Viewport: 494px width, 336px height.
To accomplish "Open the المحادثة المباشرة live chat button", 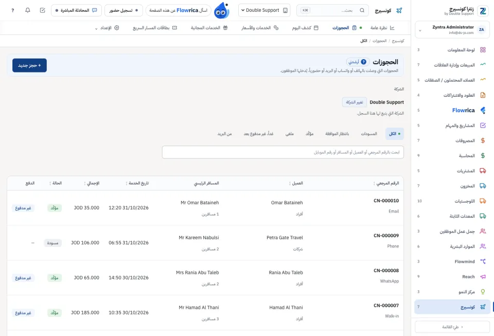I will 76,10.
